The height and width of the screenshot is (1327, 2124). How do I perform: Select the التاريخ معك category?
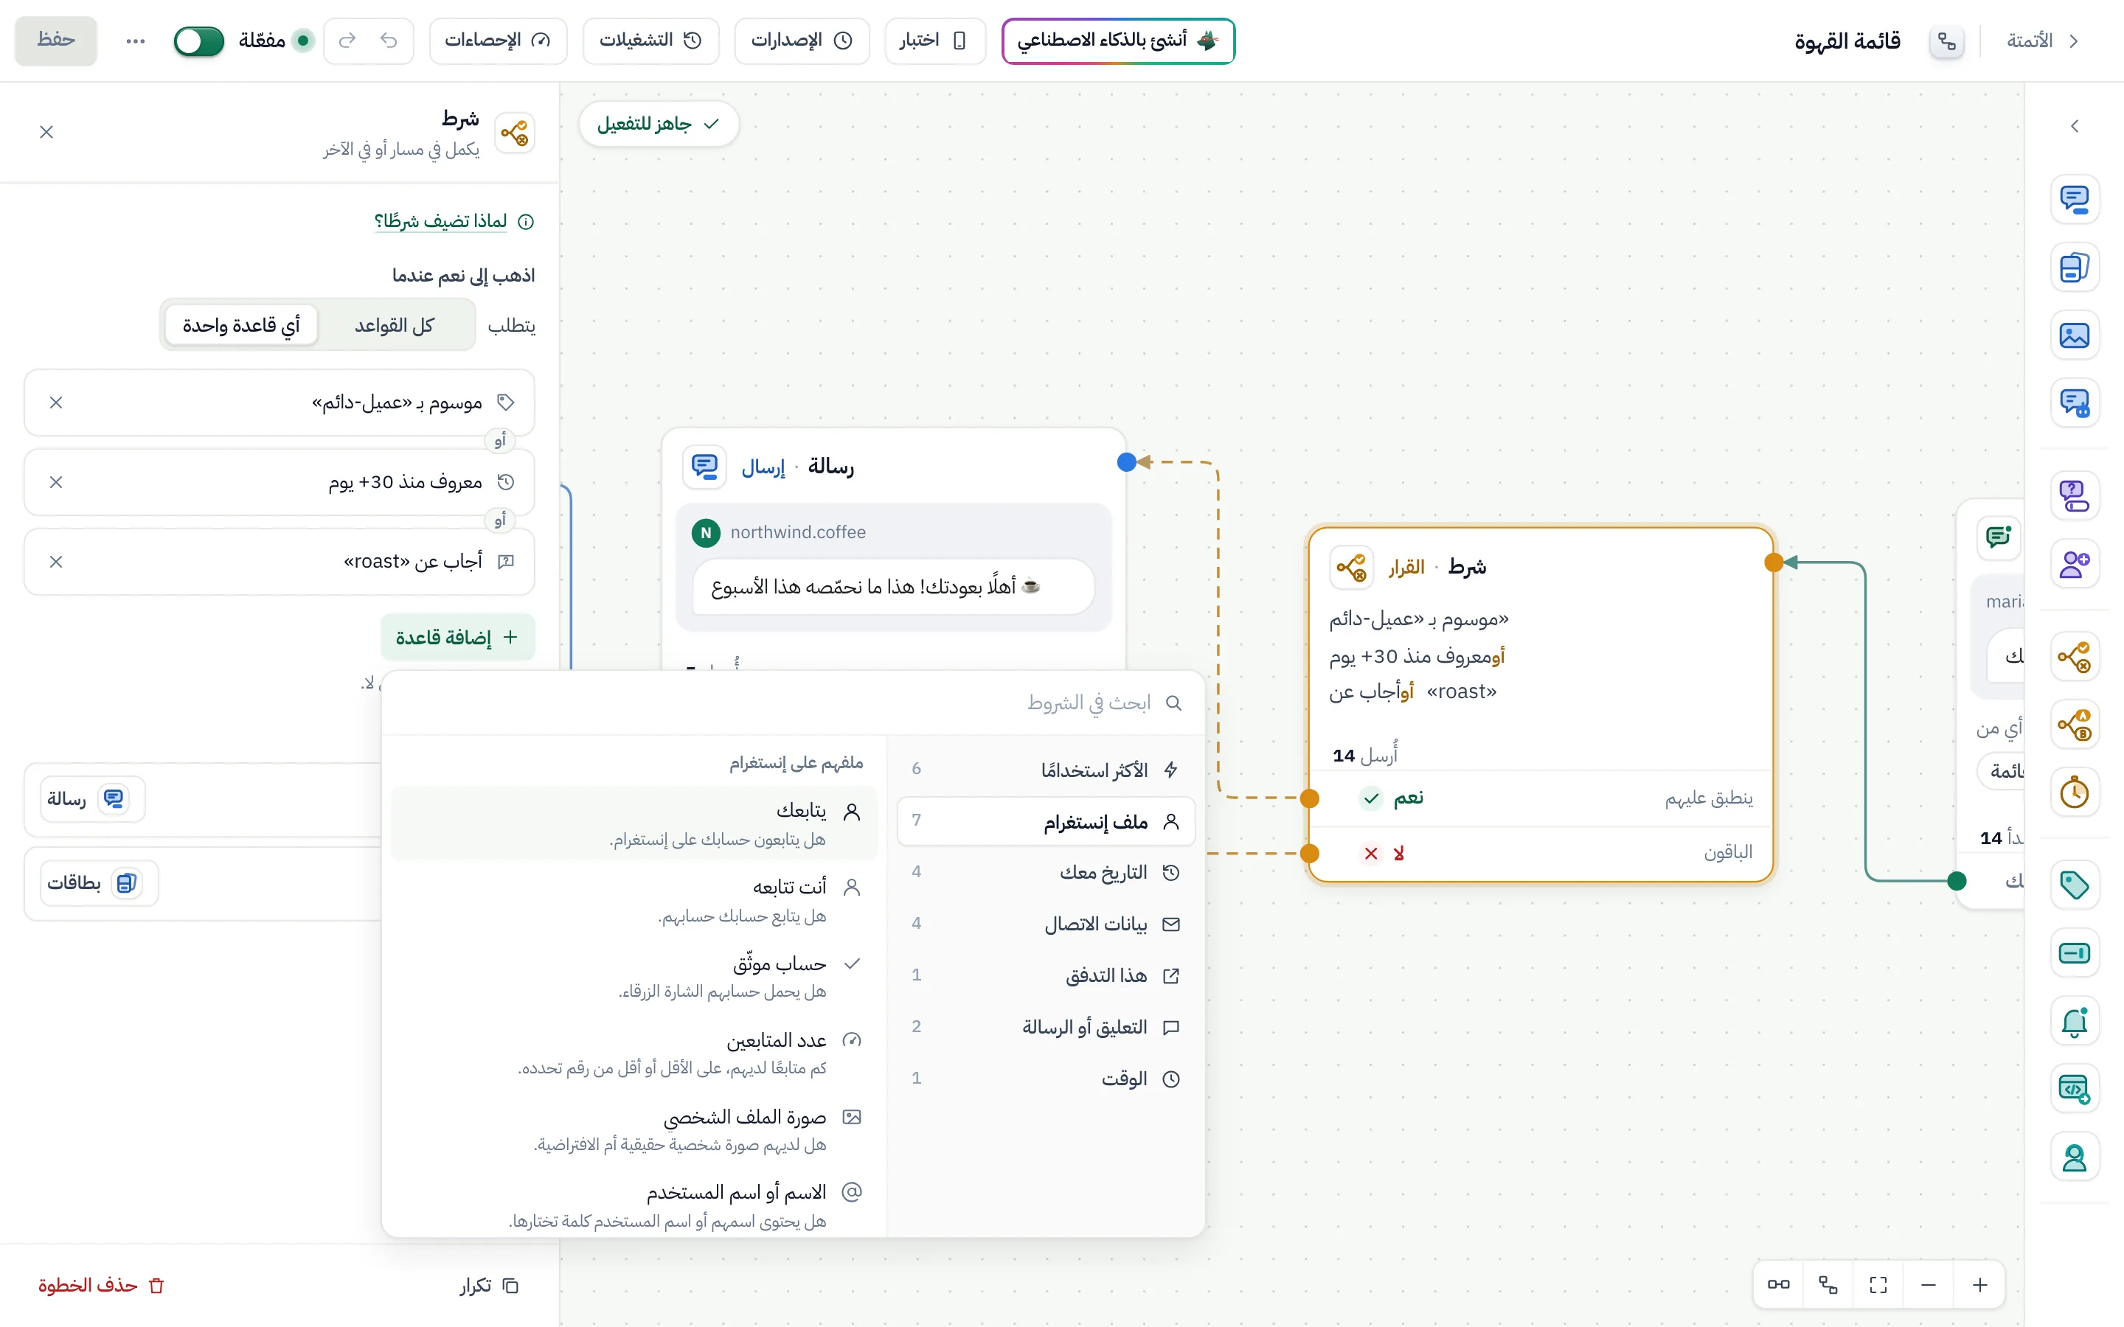click(1047, 872)
